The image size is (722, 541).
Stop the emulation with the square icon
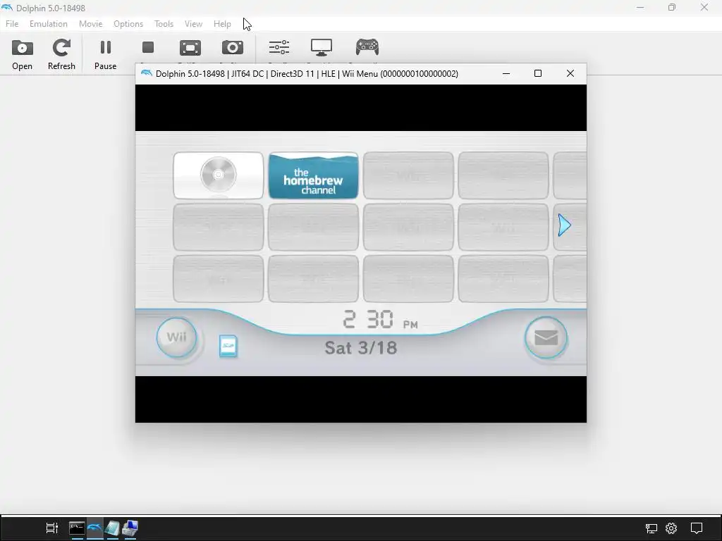148,47
